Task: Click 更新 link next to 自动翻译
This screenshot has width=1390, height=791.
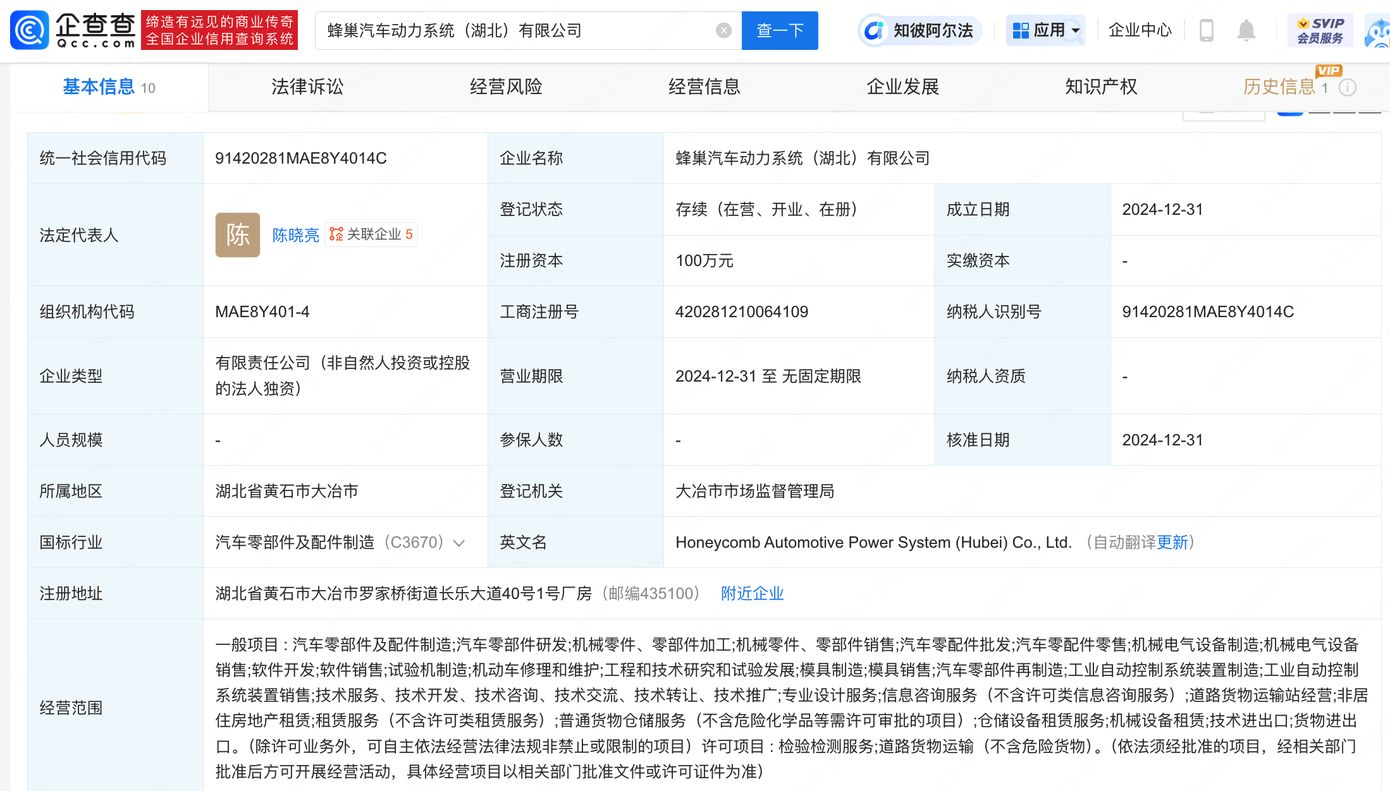Action: pyautogui.click(x=1172, y=543)
